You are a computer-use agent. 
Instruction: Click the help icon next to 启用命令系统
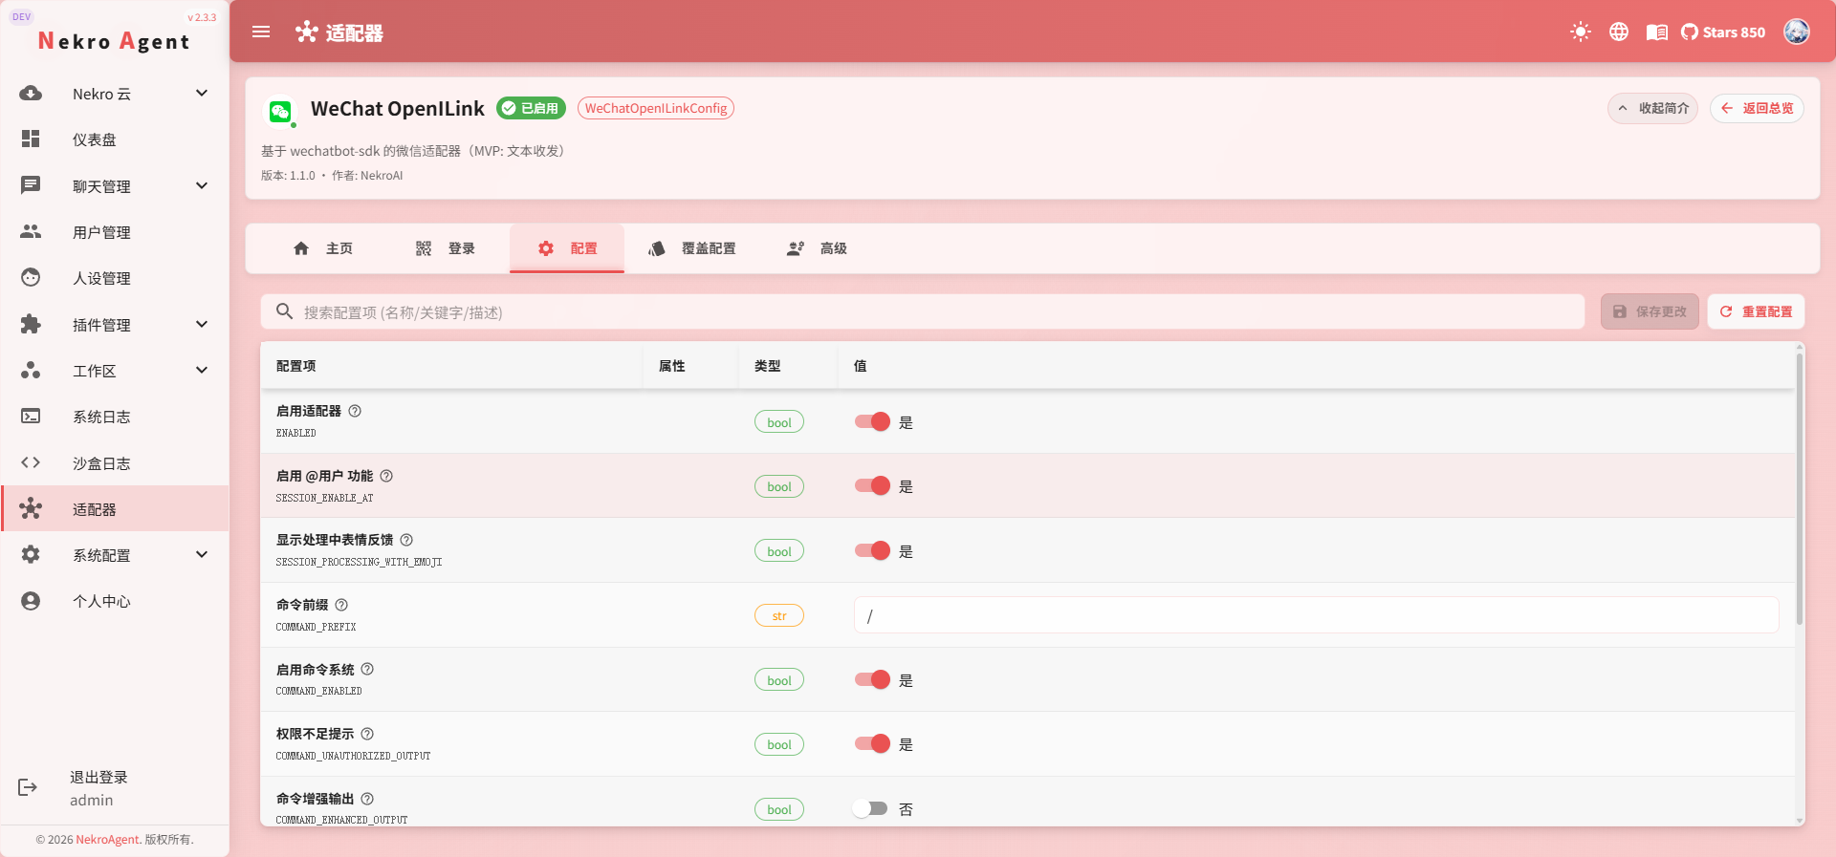tap(367, 670)
